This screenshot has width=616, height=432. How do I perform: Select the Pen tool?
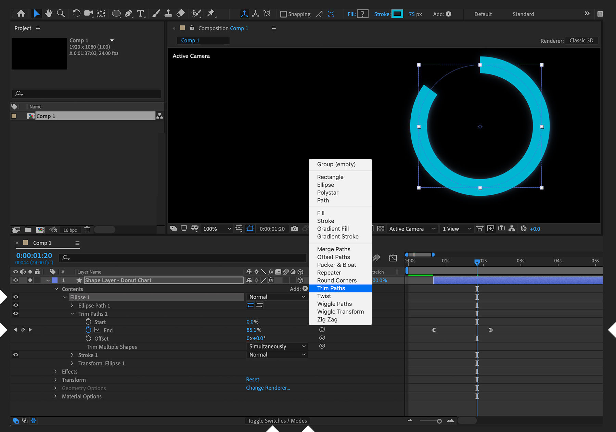point(128,13)
